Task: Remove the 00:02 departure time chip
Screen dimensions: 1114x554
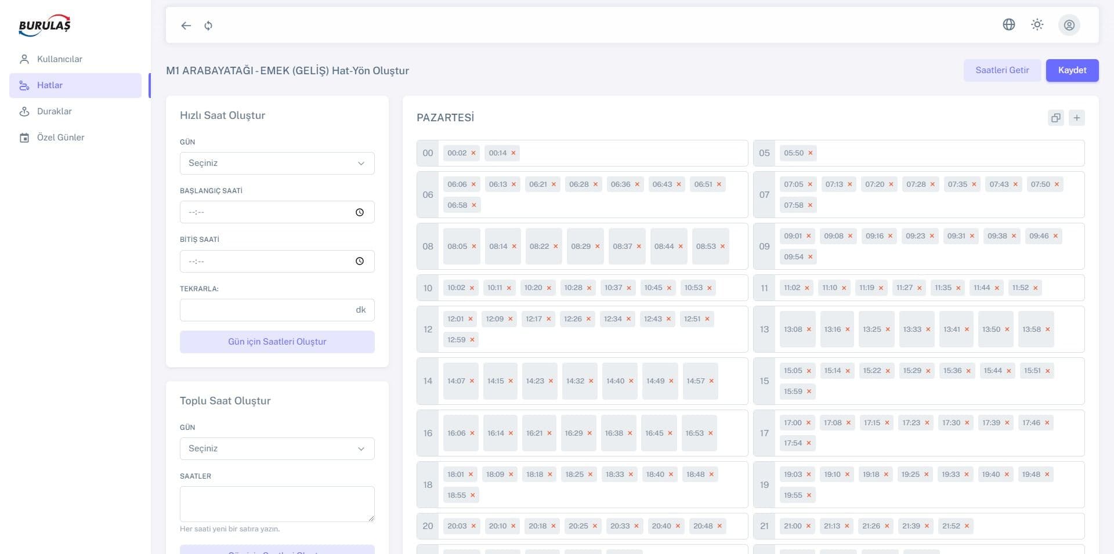Action: [x=473, y=153]
